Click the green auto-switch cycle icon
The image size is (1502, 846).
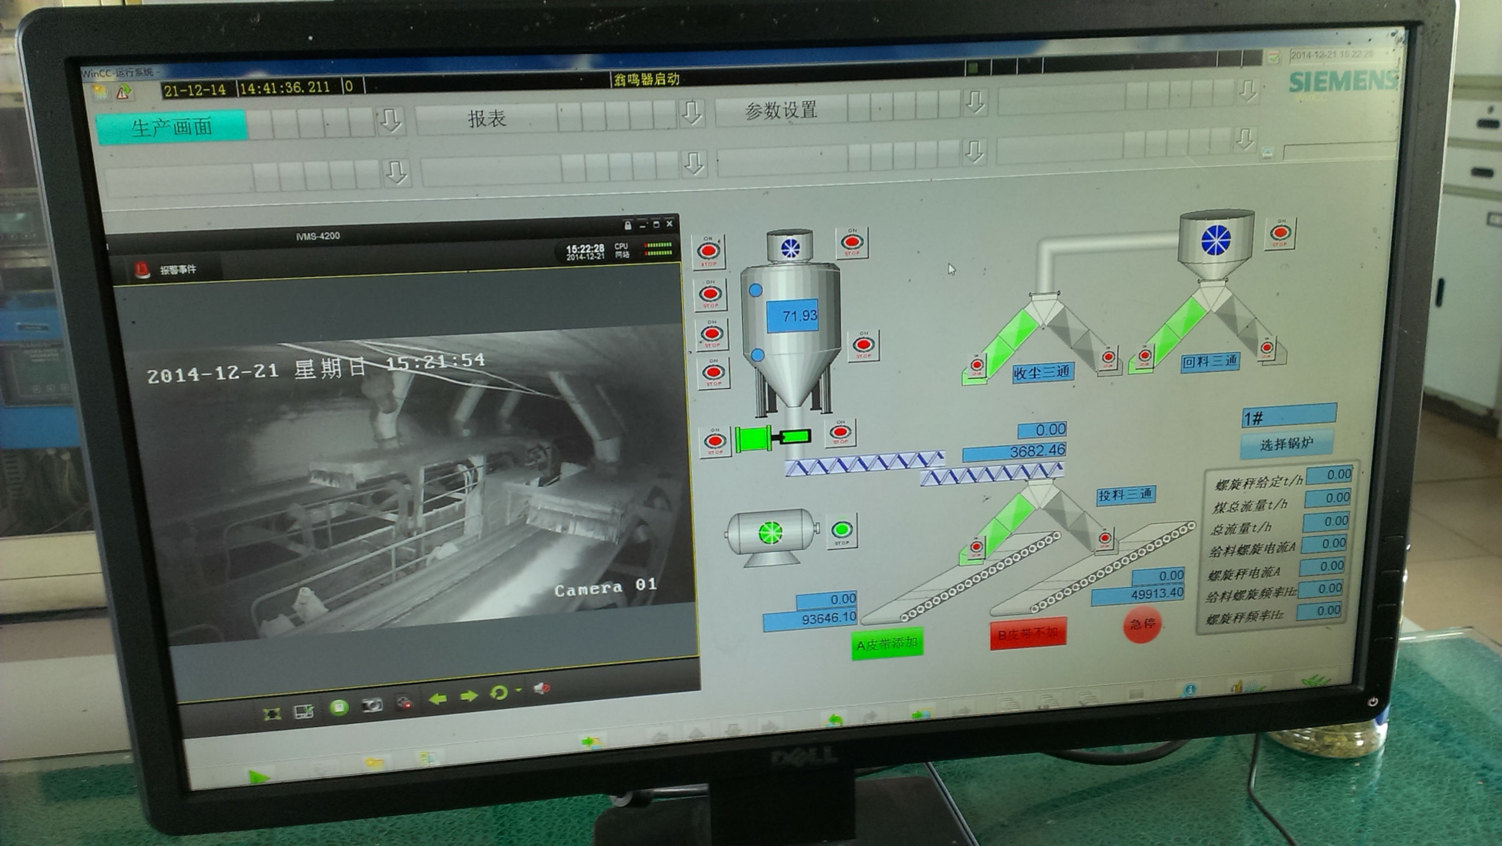(498, 692)
